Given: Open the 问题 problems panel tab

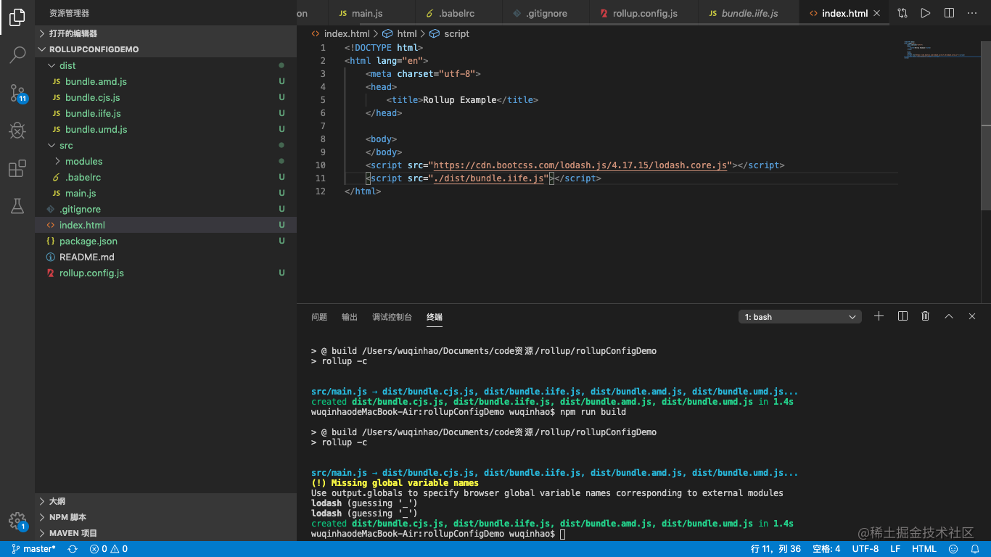Looking at the screenshot, I should tap(319, 317).
